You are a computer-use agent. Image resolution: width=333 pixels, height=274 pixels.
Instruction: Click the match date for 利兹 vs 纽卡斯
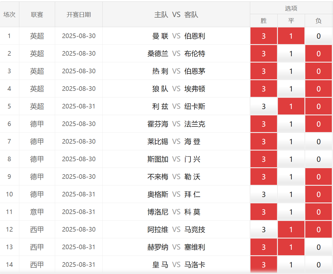[x=78, y=106]
